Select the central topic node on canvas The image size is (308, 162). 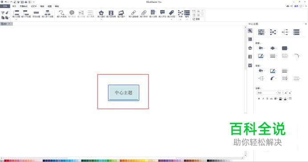124,93
